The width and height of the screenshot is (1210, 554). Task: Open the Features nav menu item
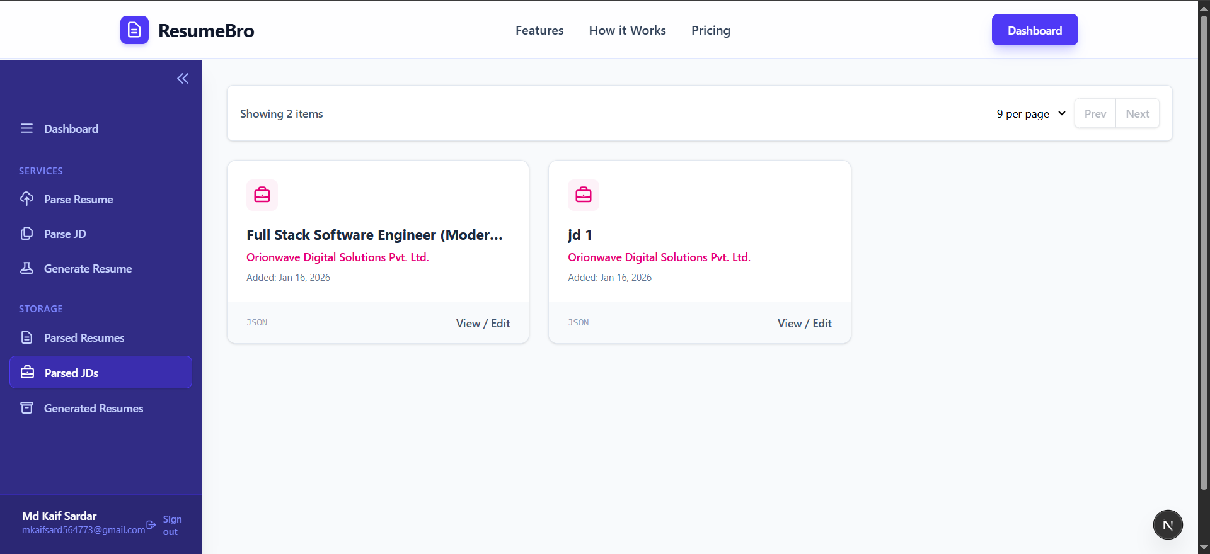pyautogui.click(x=539, y=30)
